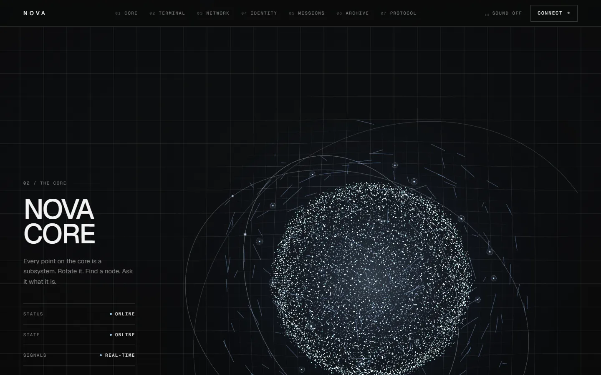
Task: Click the core description paragraph
Action: pos(78,271)
